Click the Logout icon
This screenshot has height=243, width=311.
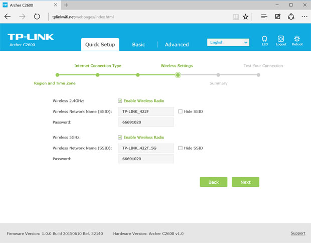pos(281,41)
